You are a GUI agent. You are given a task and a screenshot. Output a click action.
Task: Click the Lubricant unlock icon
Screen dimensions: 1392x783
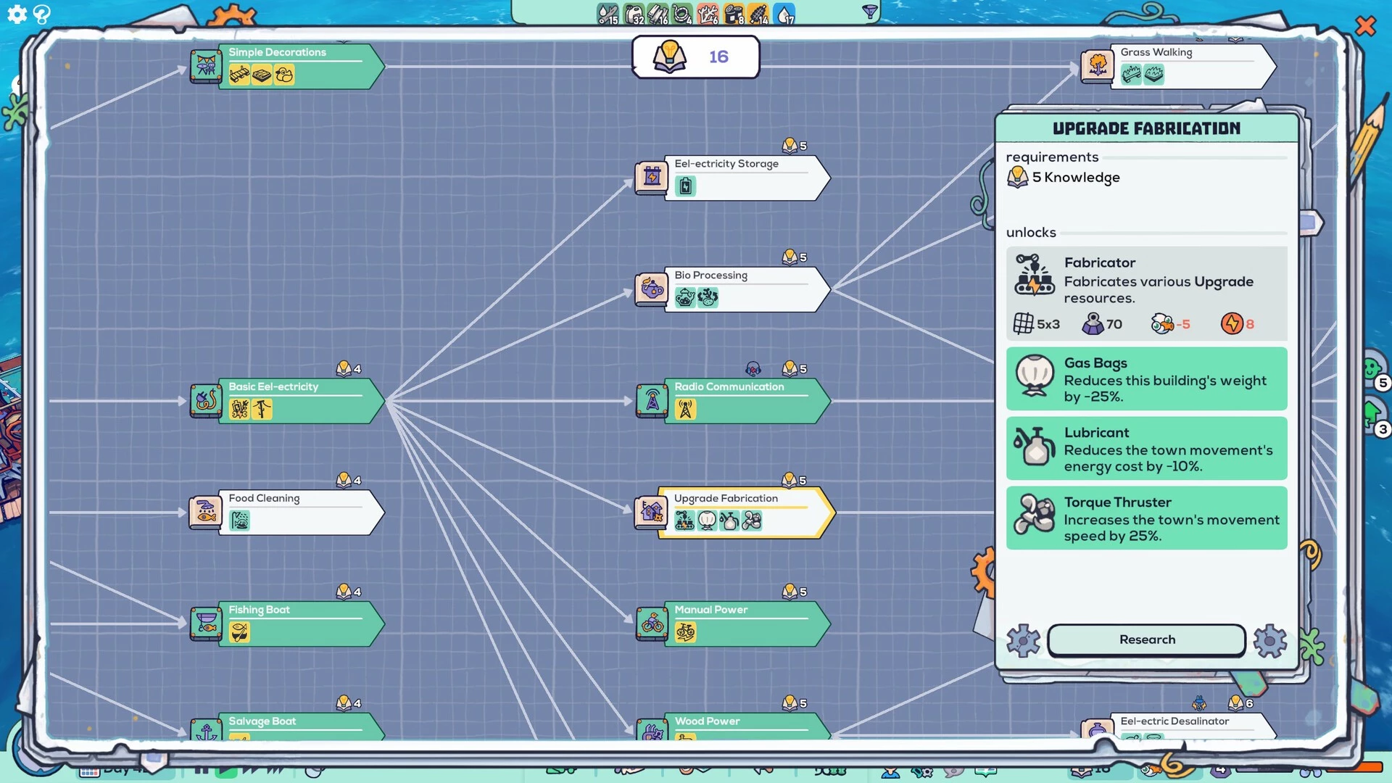pos(1034,446)
